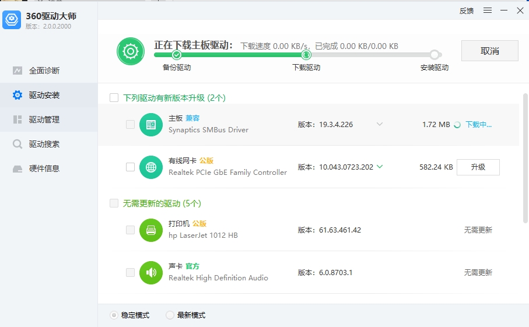The width and height of the screenshot is (529, 327).
Task: Open the 全面诊断 section
Action: tap(49, 71)
